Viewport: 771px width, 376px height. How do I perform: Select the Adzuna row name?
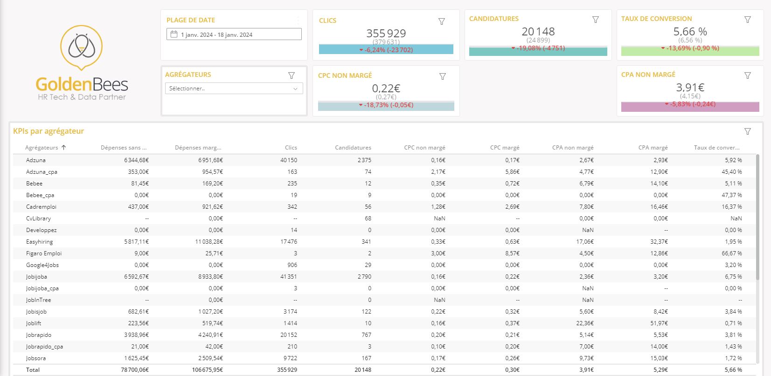coord(36,160)
